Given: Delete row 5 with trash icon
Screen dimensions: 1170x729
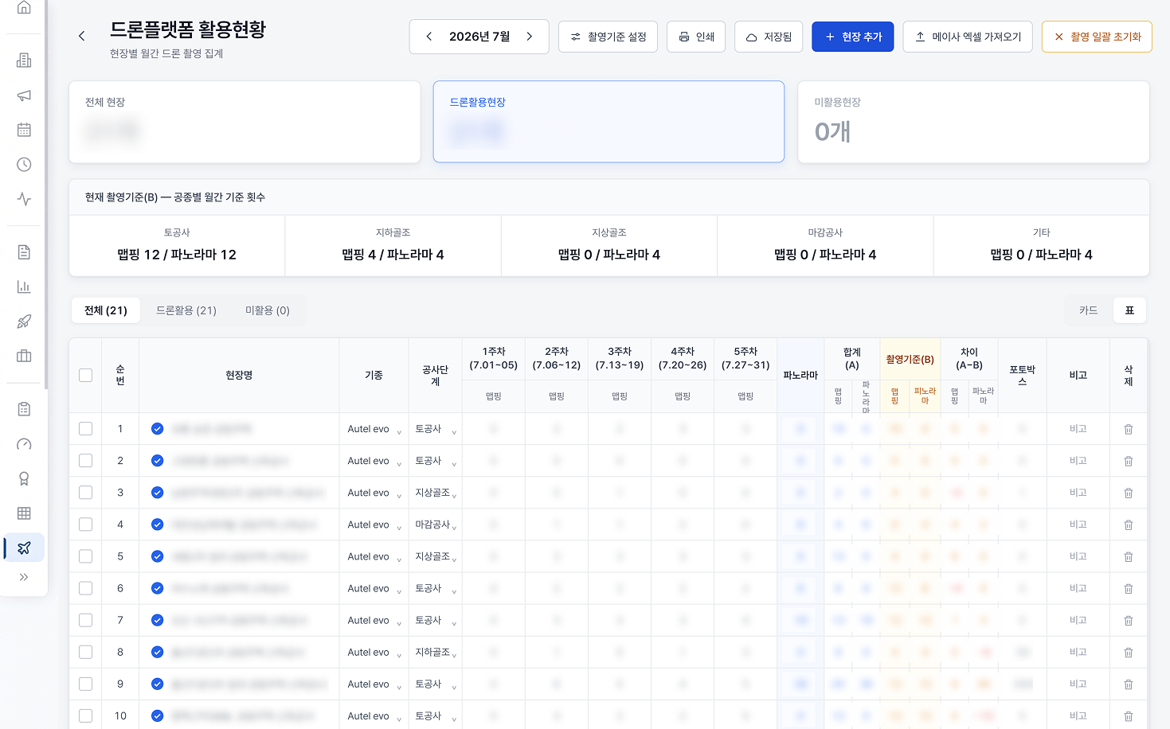Looking at the screenshot, I should pos(1129,556).
